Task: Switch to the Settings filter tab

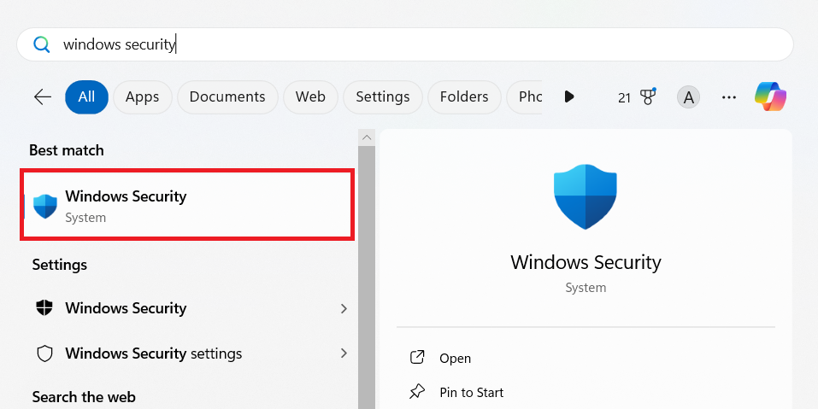Action: 383,96
